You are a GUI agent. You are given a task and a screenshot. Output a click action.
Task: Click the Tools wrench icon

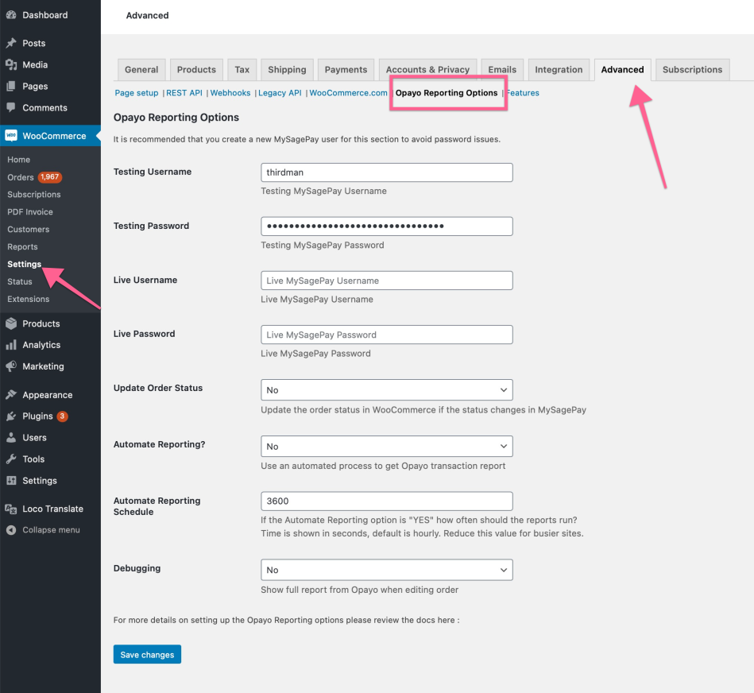11,459
